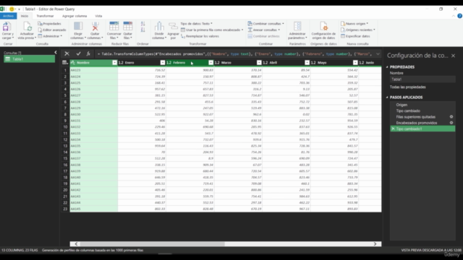This screenshot has height=260, width=463.
Task: Open the Editor avanzado
Action: (52, 30)
